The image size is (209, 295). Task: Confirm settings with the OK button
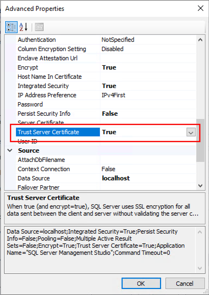[x=141, y=283]
